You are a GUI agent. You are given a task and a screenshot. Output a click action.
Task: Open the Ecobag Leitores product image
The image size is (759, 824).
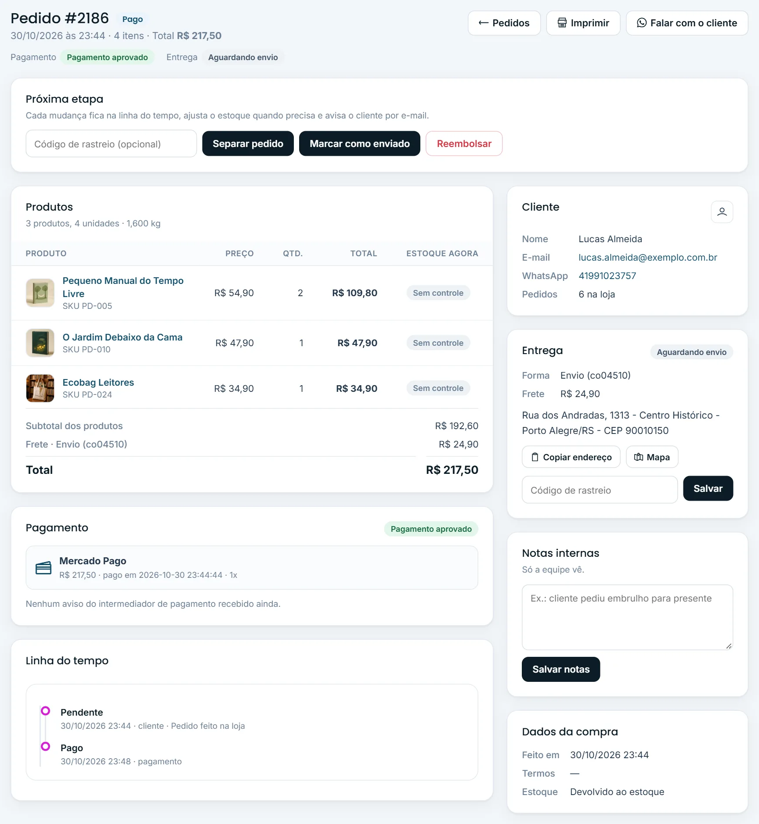[40, 388]
